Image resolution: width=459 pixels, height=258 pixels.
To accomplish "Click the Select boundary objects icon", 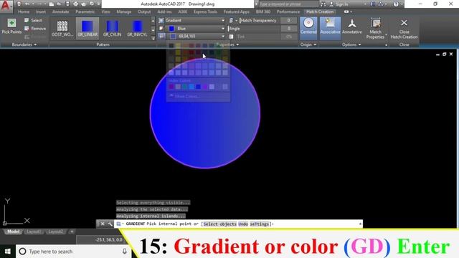I will click(x=27, y=21).
